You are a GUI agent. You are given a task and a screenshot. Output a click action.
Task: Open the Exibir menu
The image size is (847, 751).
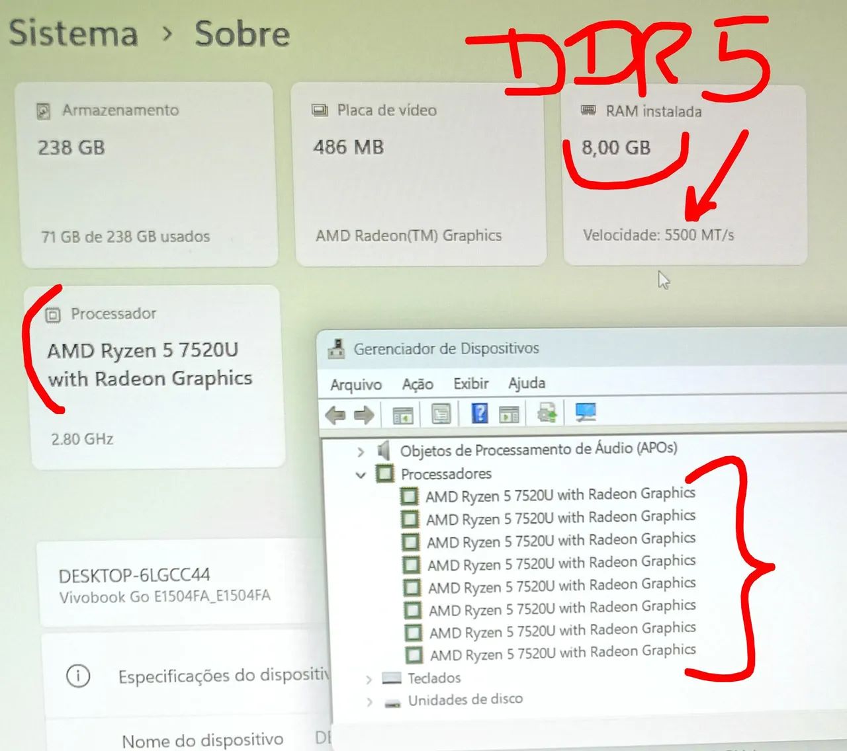point(470,383)
